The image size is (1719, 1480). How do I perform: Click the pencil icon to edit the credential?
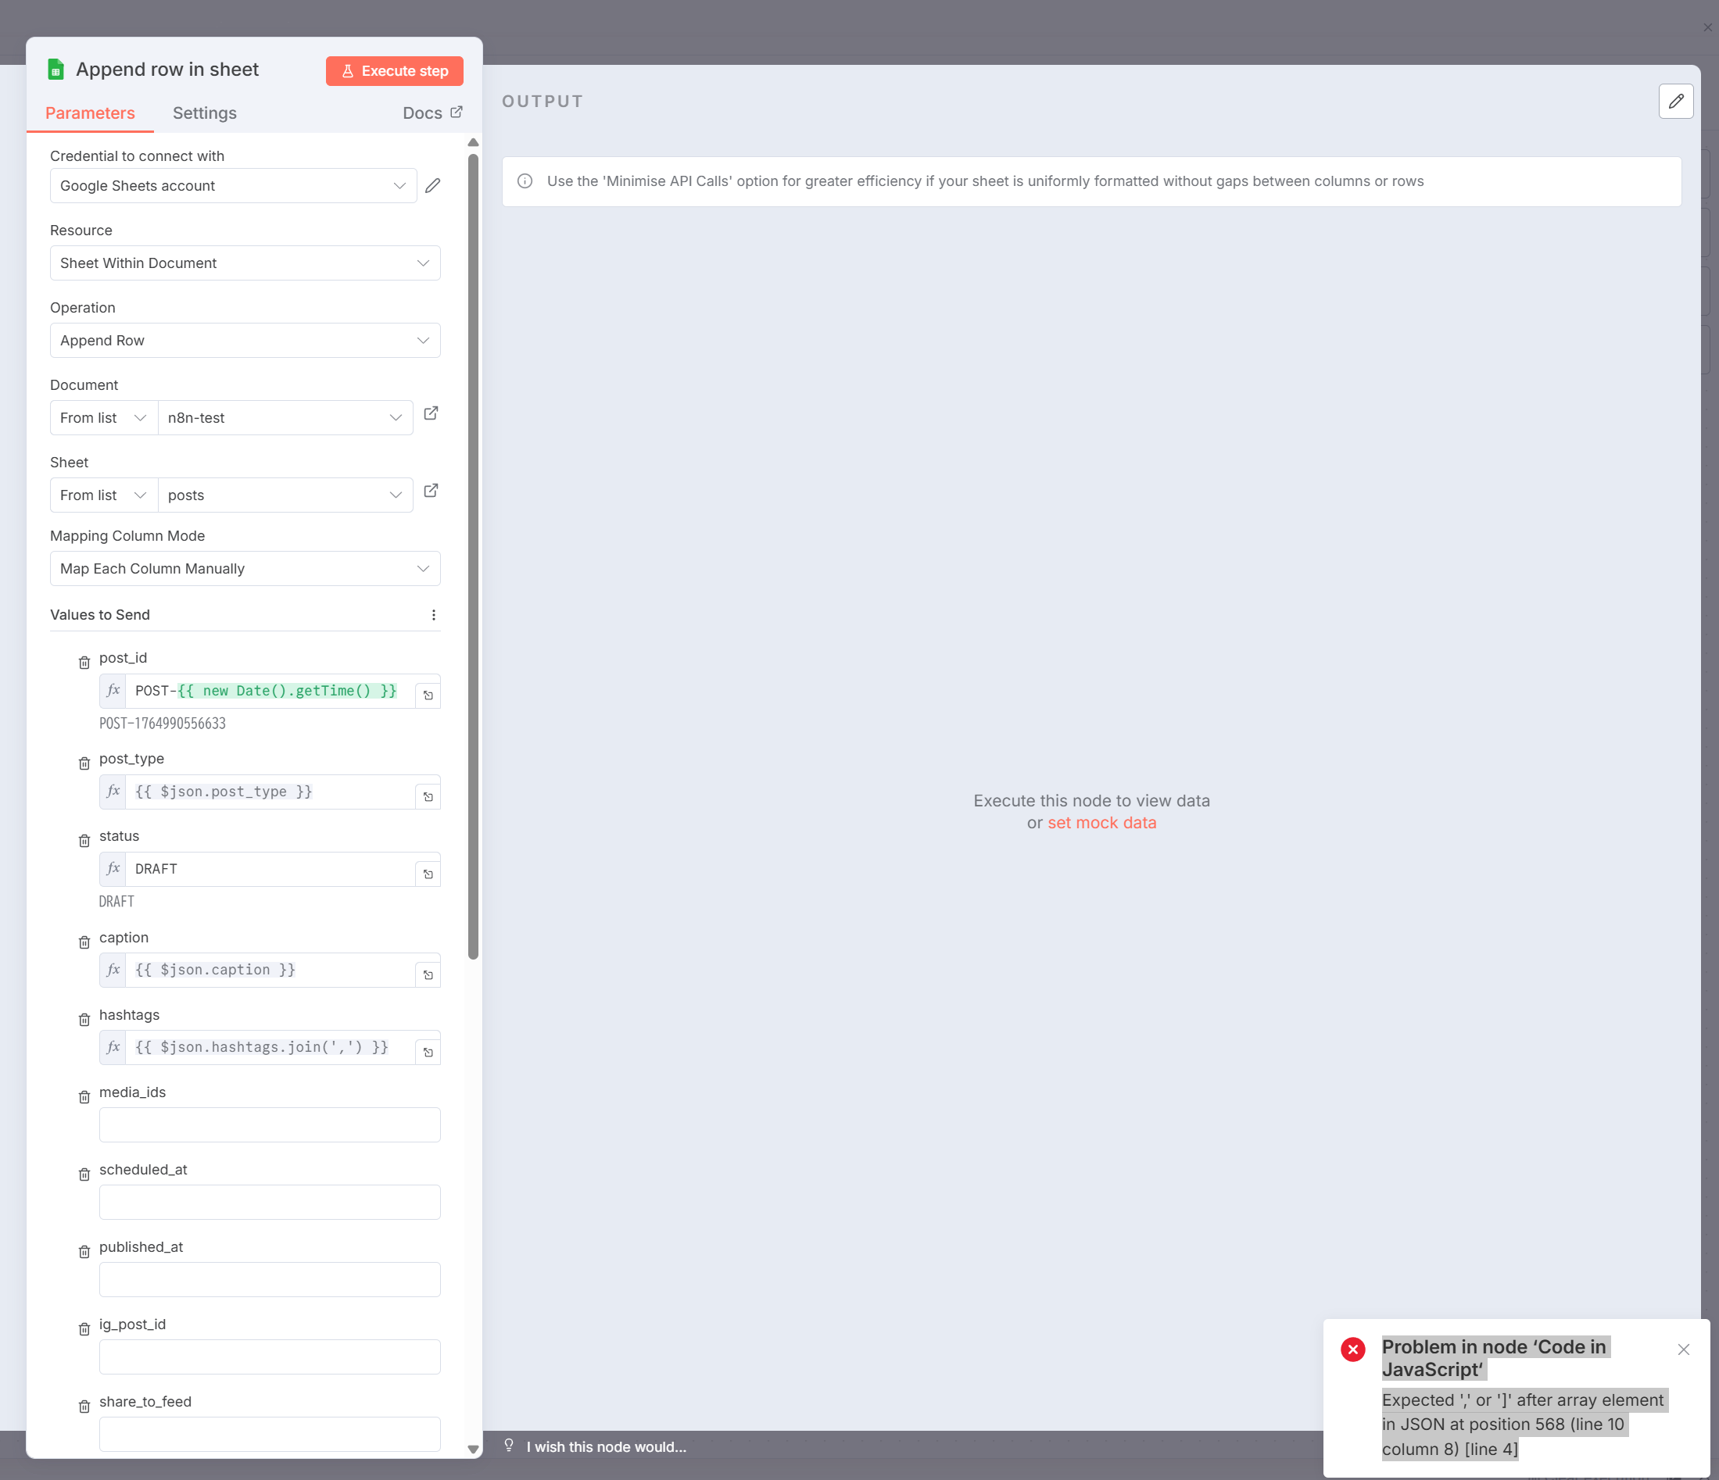pyautogui.click(x=432, y=186)
